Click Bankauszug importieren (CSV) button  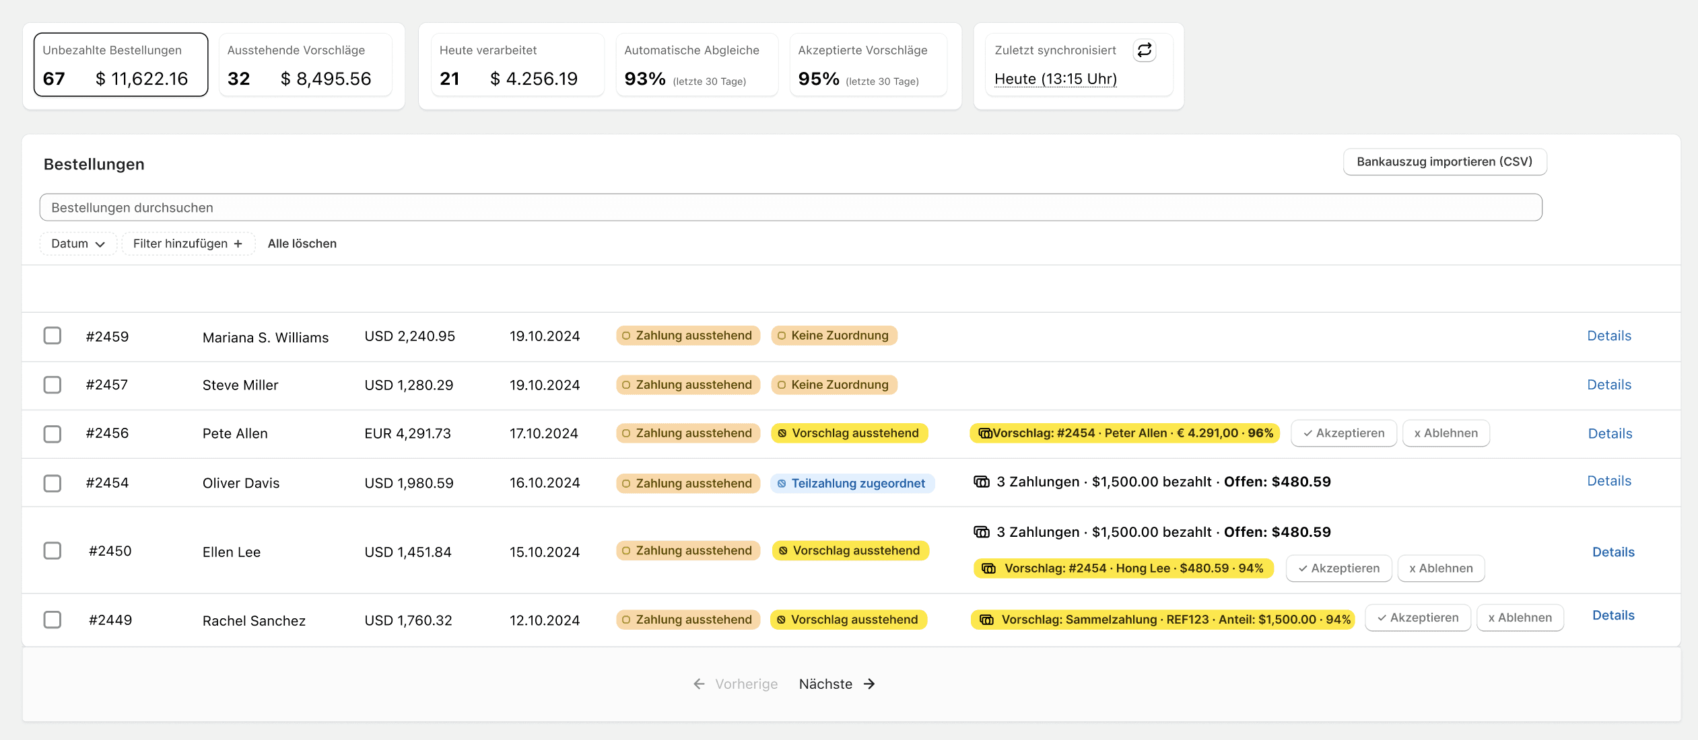tap(1445, 162)
